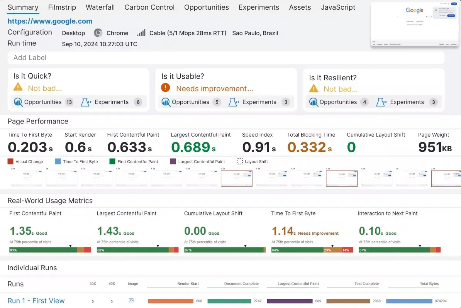This screenshot has width=461, height=308.
Task: Click the Time To First Byte 0.203s value
Action: click(30, 147)
